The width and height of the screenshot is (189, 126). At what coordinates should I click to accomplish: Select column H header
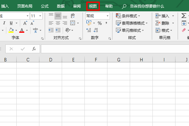point(141,60)
